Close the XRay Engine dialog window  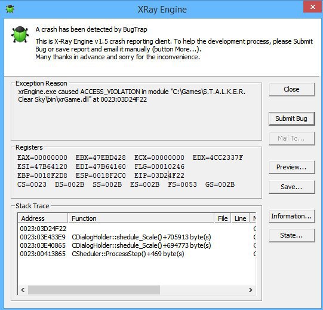click(x=312, y=7)
